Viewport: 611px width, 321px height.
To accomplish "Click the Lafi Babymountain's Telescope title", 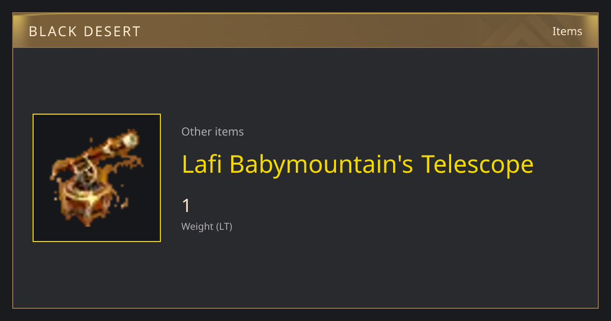I will 357,164.
